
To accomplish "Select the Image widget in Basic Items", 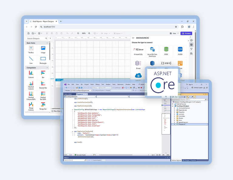I will pyautogui.click(x=43, y=50).
